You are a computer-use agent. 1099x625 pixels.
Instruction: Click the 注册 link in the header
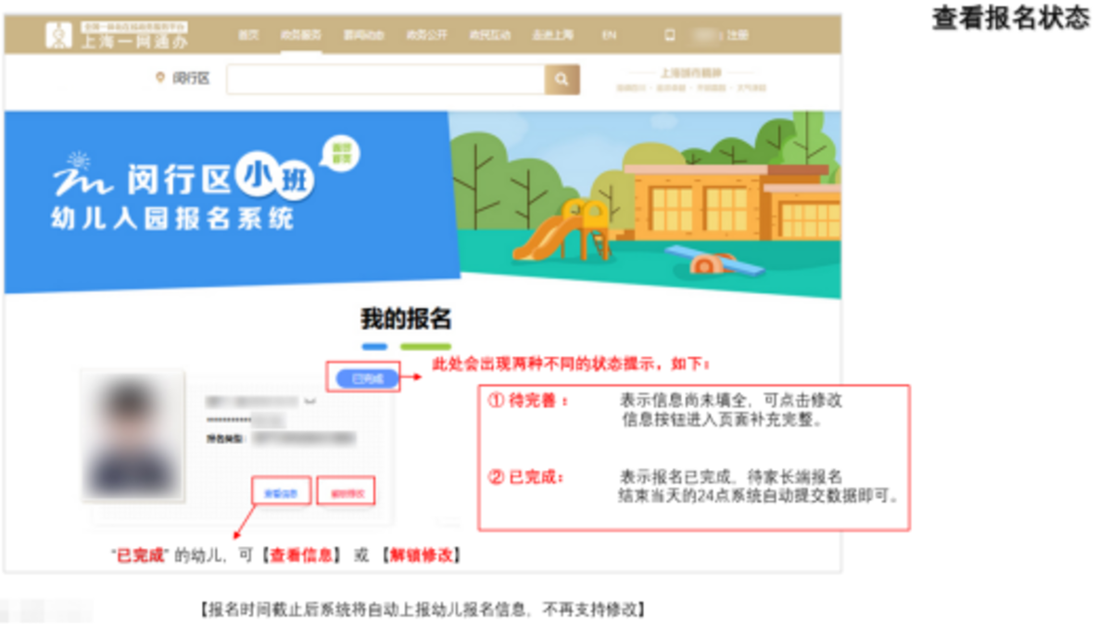pyautogui.click(x=737, y=33)
